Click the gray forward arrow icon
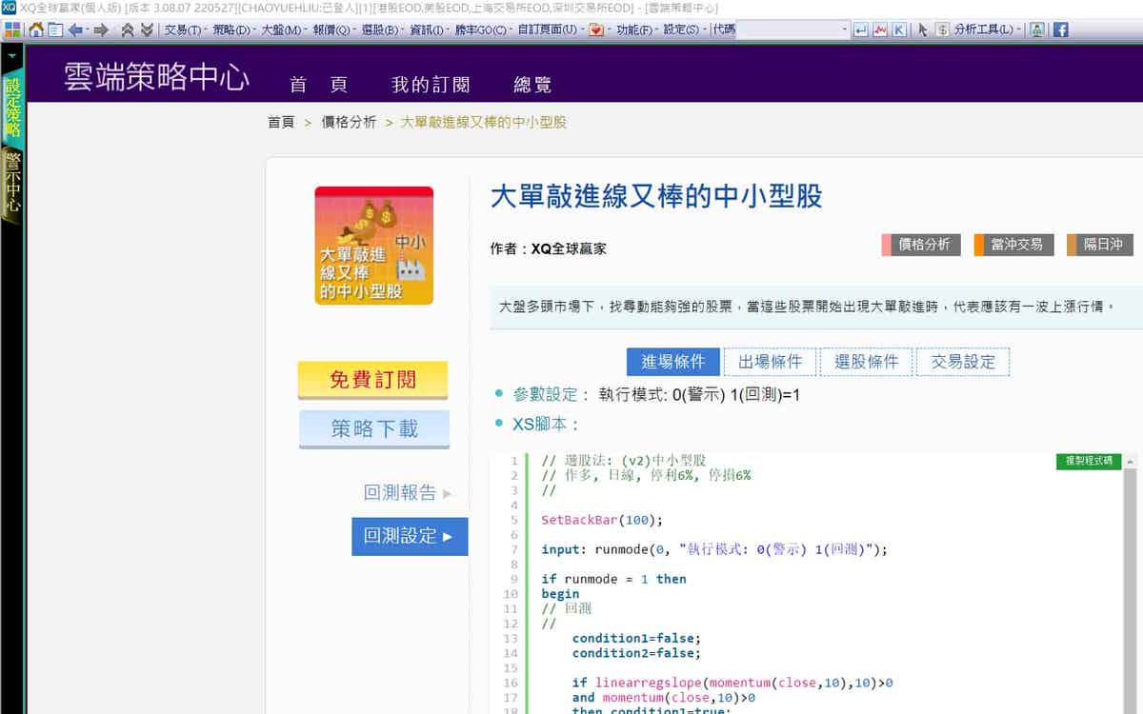 (100, 30)
